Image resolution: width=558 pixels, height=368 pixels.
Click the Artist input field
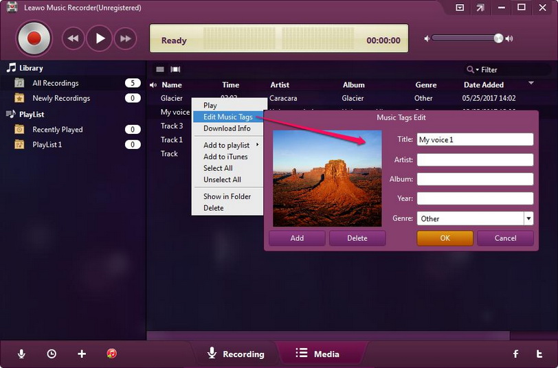[x=475, y=160]
